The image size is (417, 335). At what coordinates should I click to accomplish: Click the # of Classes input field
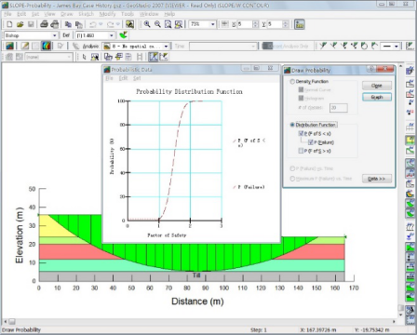click(338, 108)
